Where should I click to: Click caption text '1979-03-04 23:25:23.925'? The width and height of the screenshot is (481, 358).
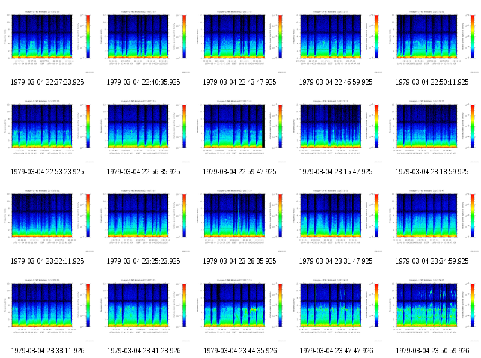pyautogui.click(x=143, y=261)
